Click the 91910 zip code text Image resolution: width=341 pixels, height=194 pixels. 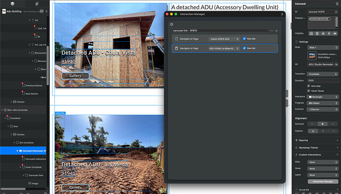coord(68,62)
